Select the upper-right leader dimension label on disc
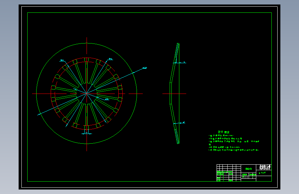The height and width of the screenshot is (194, 299). (x=110, y=59)
